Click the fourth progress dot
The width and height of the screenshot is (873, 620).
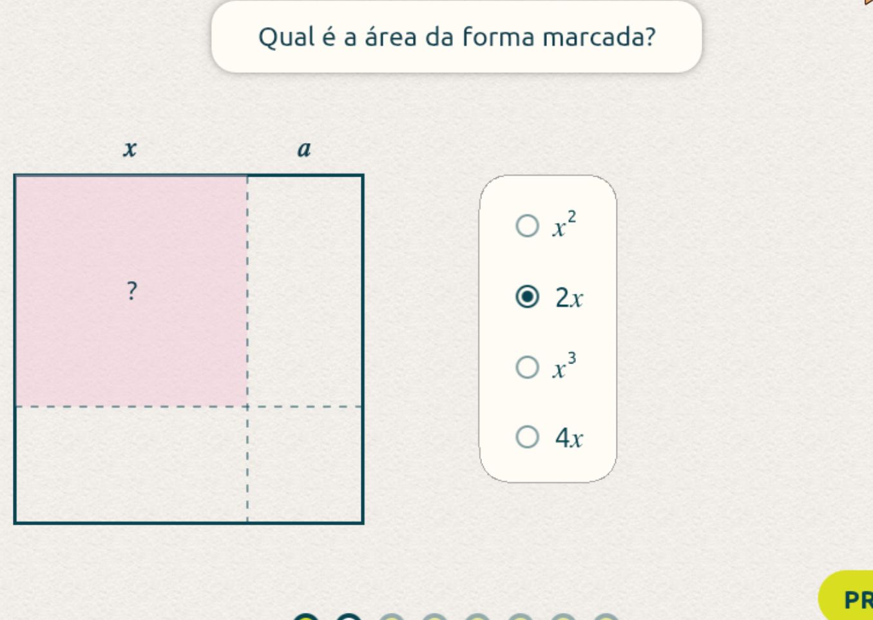(x=433, y=617)
